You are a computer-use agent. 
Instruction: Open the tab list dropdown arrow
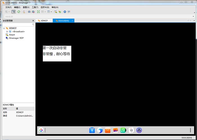tap(194, 21)
